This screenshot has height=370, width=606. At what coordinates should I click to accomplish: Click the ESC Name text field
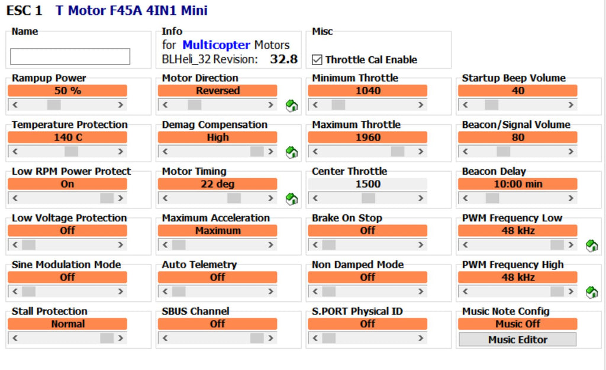(70, 57)
